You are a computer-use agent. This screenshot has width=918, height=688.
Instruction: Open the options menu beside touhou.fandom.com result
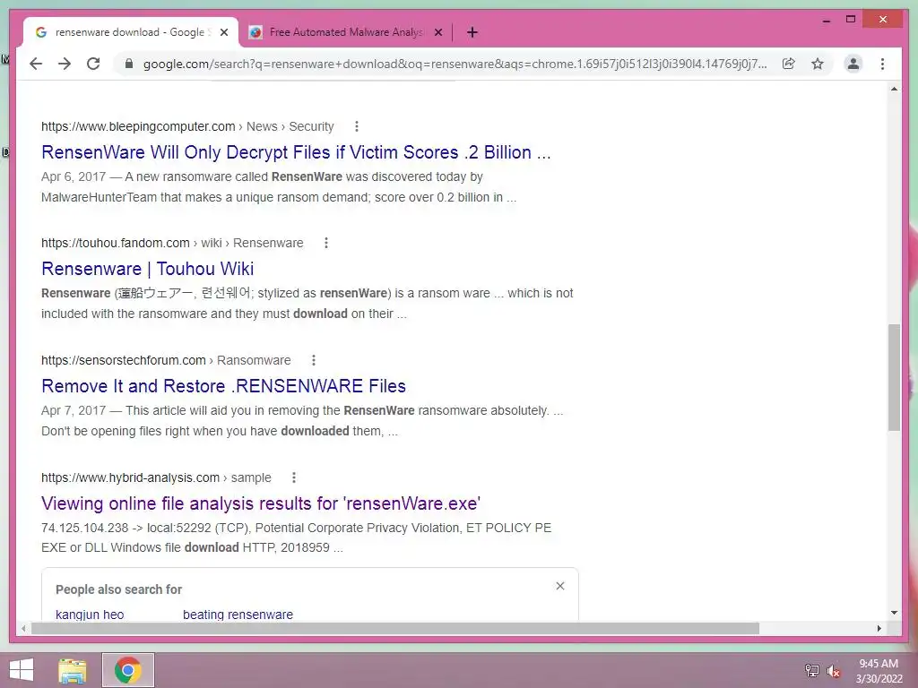[326, 243]
